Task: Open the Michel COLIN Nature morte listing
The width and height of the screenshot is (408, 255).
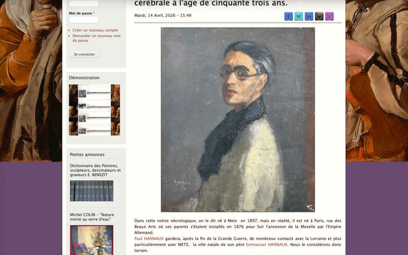Action: click(92, 217)
